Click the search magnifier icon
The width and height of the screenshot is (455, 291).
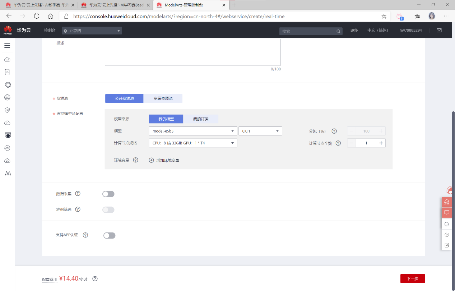pyautogui.click(x=338, y=31)
